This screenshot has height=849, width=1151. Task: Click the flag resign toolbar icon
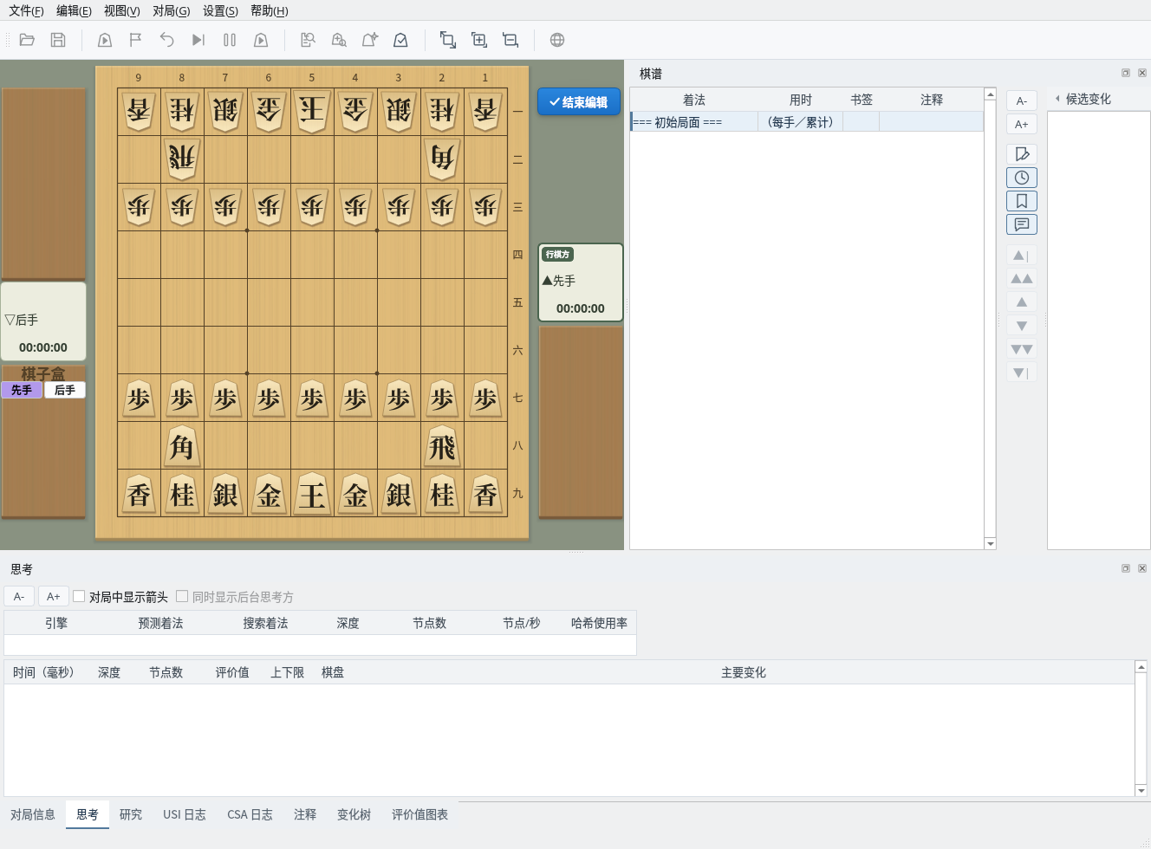click(136, 40)
